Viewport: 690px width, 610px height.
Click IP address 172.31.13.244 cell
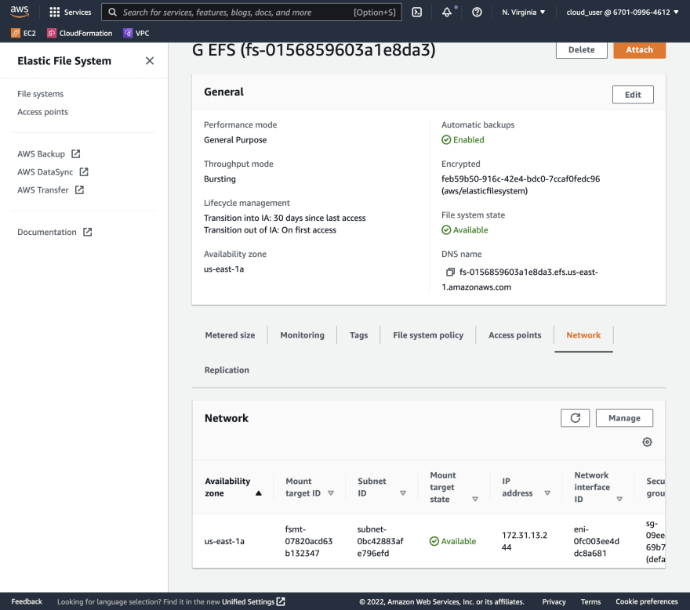pyautogui.click(x=524, y=541)
